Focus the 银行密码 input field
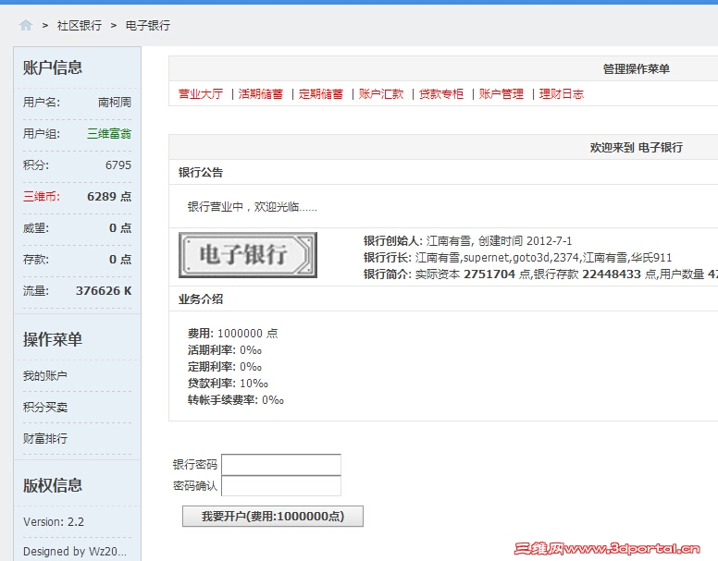The width and height of the screenshot is (718, 561). [281, 465]
